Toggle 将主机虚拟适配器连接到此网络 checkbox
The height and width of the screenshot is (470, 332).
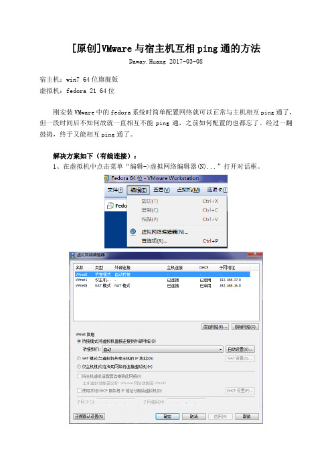coord(80,376)
